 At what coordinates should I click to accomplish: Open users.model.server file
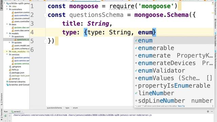click(x=21, y=45)
